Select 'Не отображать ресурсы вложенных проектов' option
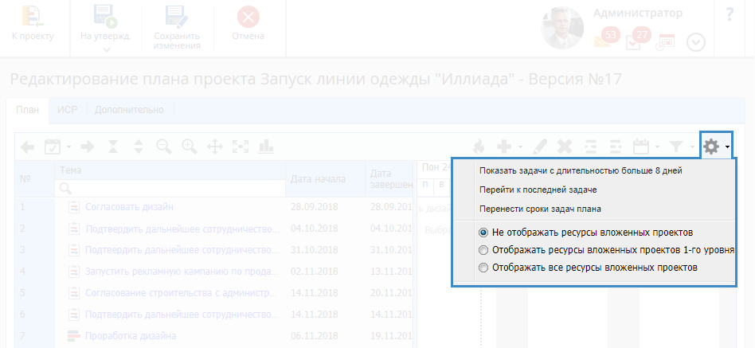 click(483, 233)
